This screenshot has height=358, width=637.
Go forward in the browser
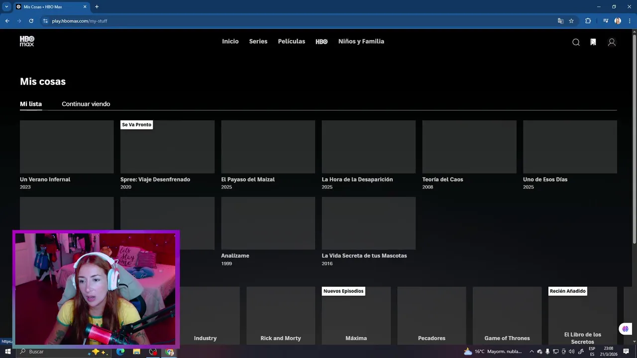click(19, 21)
